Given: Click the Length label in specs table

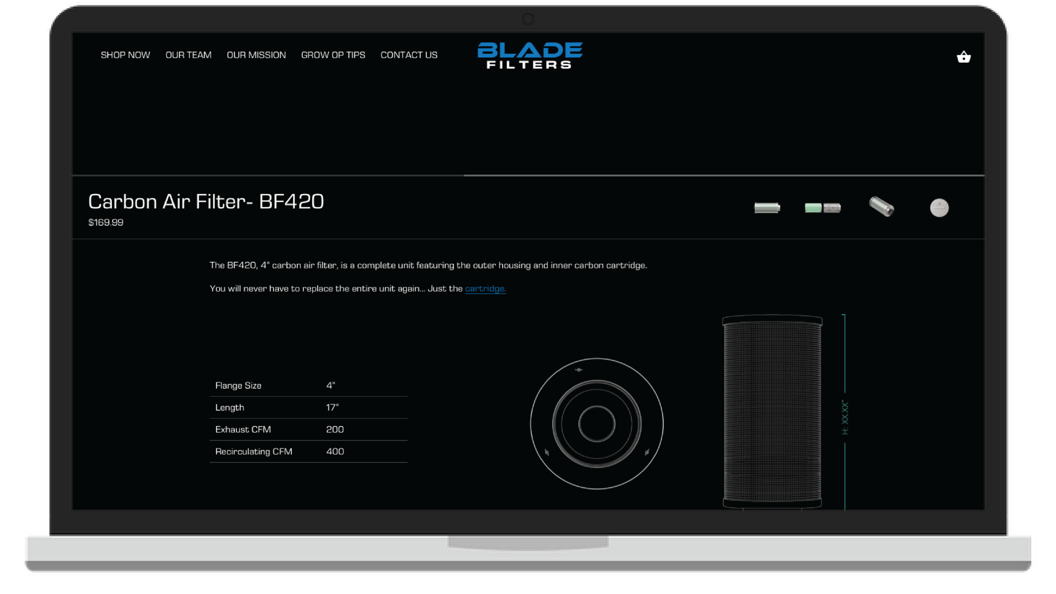Looking at the screenshot, I should coord(230,407).
